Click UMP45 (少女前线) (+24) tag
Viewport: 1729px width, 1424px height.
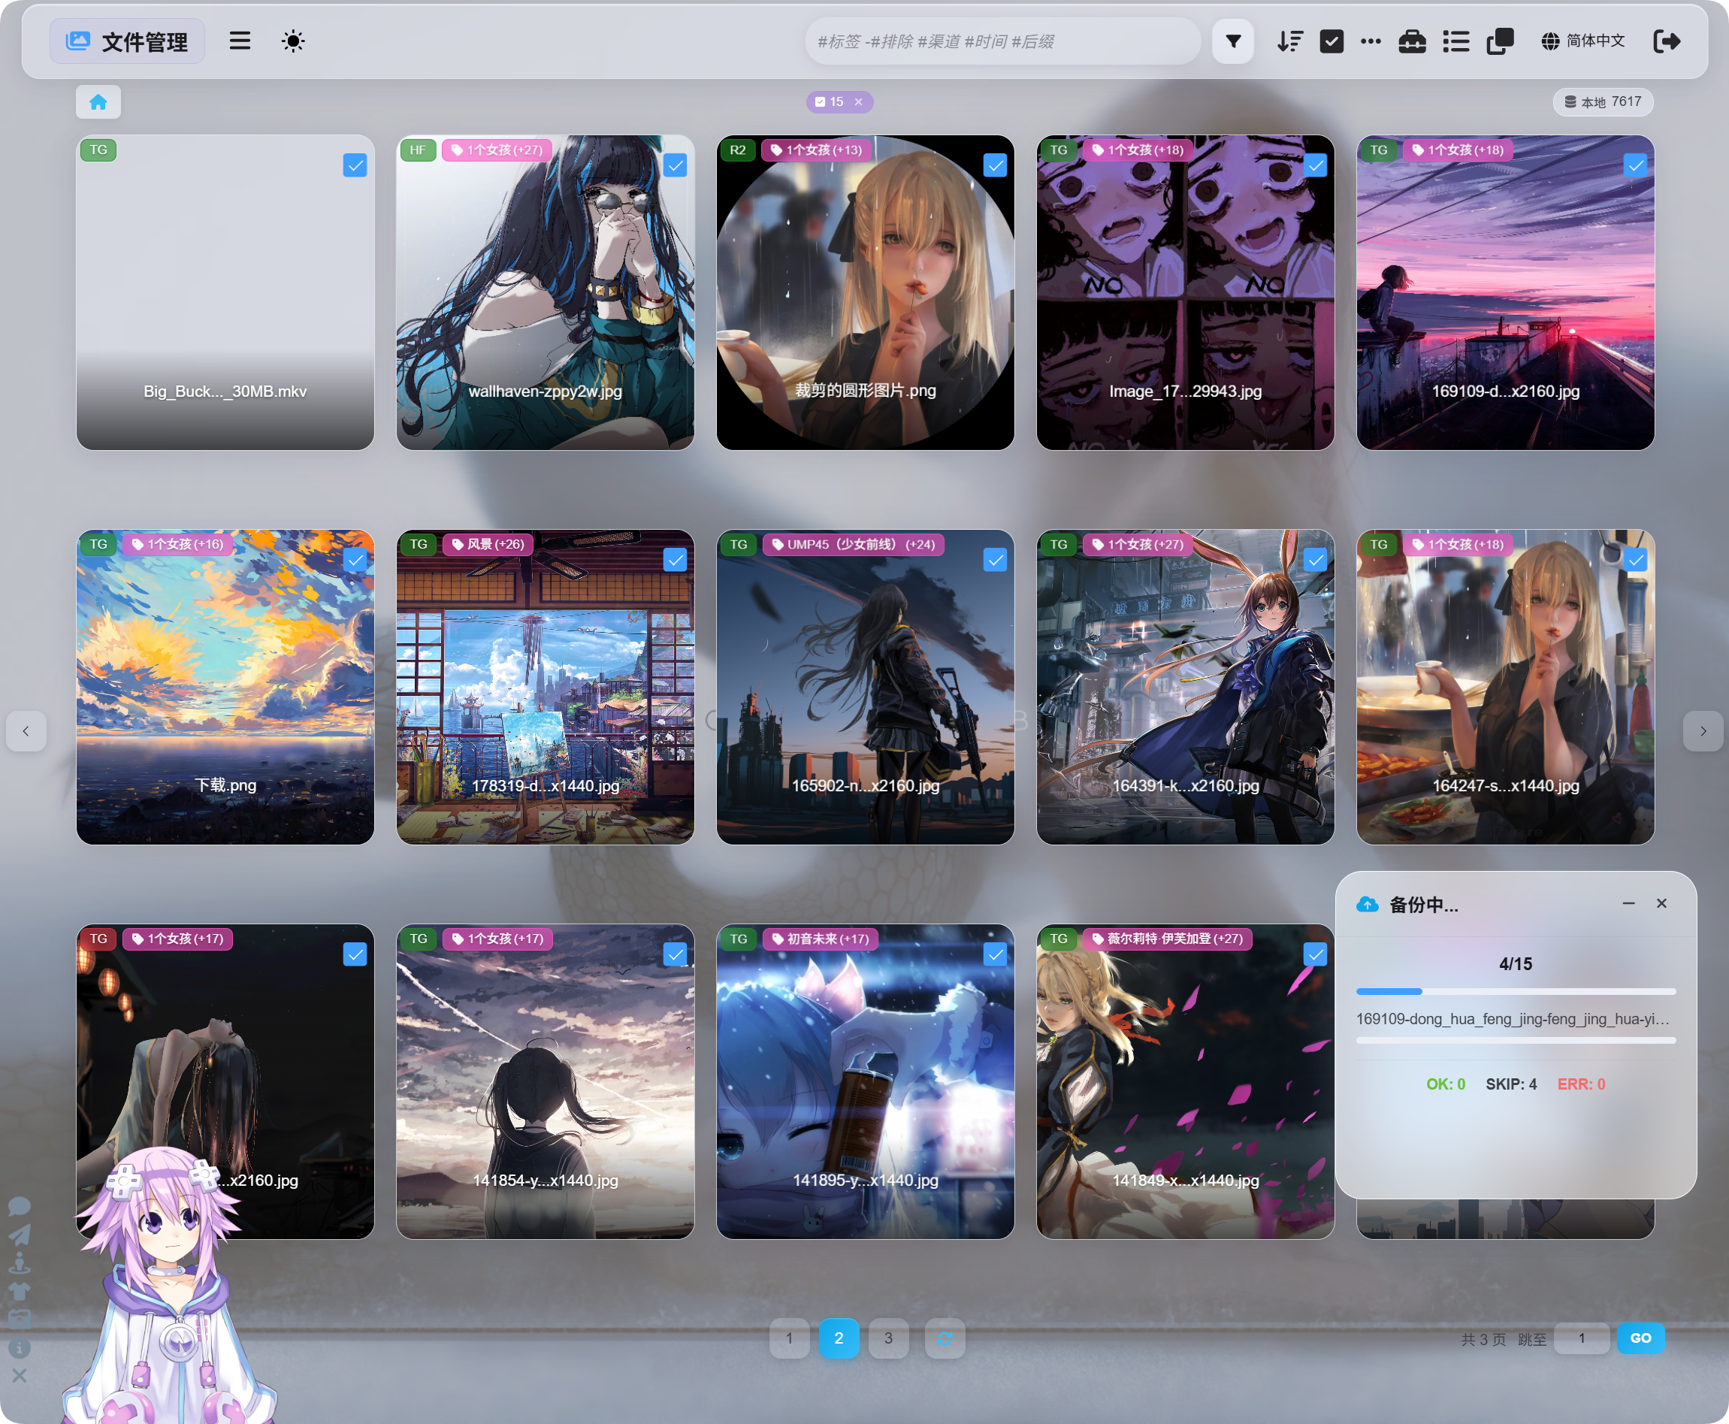[x=853, y=545]
